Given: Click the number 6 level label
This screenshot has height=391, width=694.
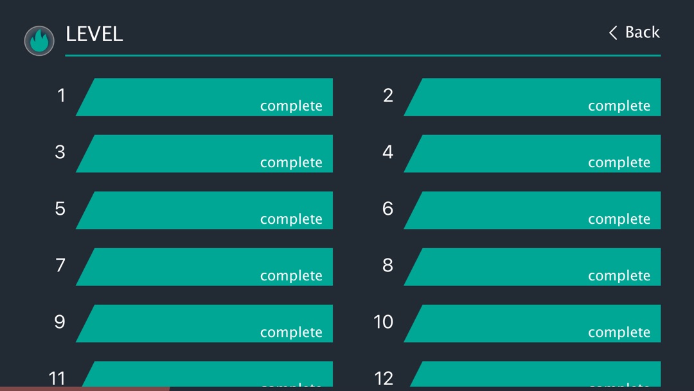Looking at the screenshot, I should pos(387,209).
